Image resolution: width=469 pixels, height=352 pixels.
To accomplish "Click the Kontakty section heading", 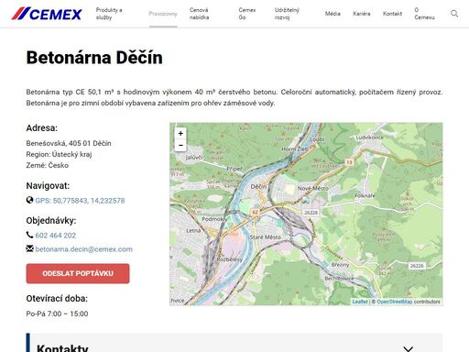I will [62, 348].
